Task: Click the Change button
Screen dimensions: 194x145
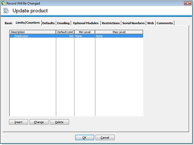Action: (39, 122)
